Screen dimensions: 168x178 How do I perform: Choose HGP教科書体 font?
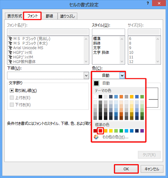tap(24, 62)
